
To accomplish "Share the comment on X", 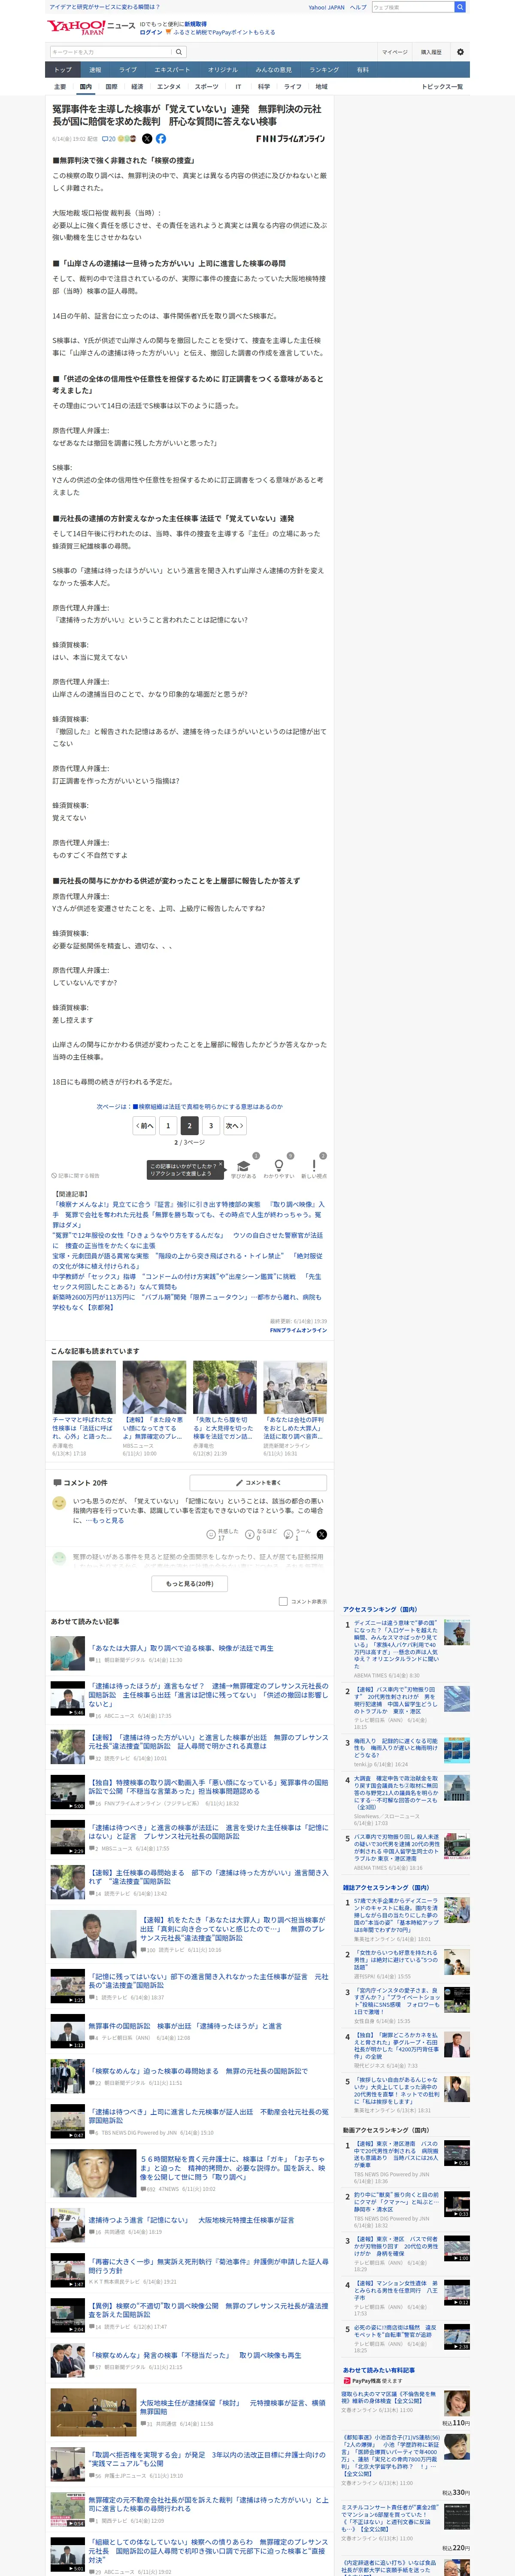I will 322,1533.
